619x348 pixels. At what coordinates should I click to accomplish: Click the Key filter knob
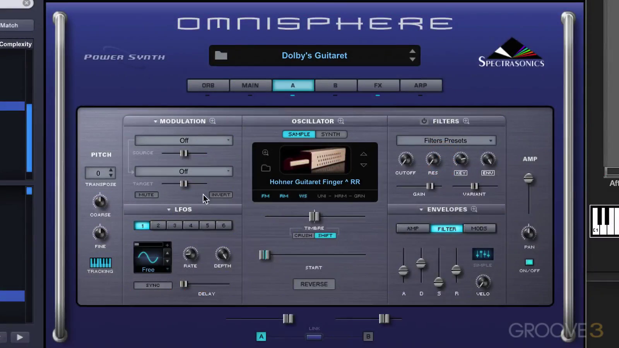pos(460,159)
